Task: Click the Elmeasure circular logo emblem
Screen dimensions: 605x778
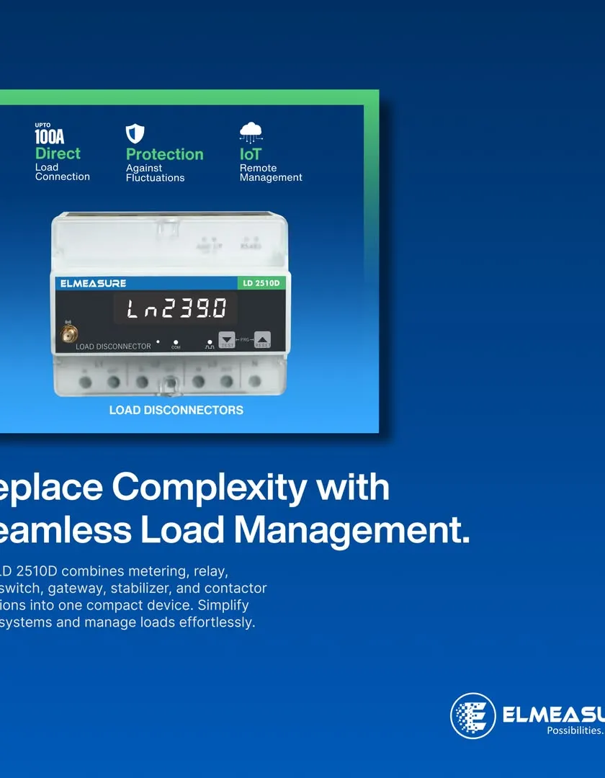Action: [473, 716]
